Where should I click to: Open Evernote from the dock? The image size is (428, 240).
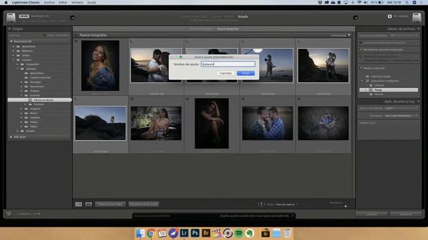(x=249, y=233)
